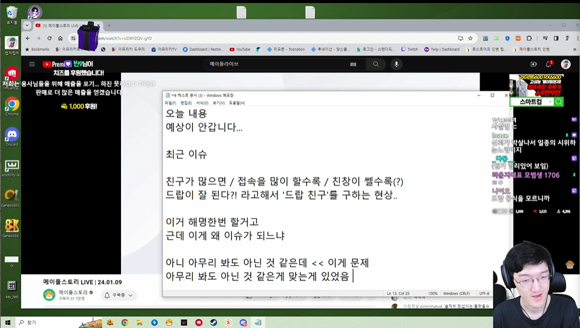Open the 파일(F) menu in Notepad
Viewport: 580px width, 328px height.
pos(170,103)
